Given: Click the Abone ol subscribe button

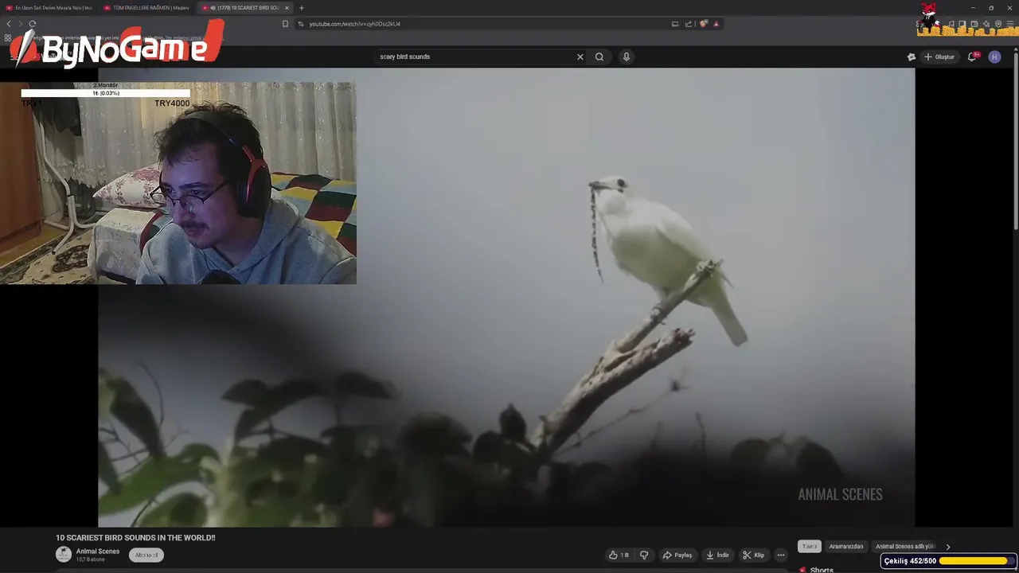Looking at the screenshot, I should (x=146, y=555).
